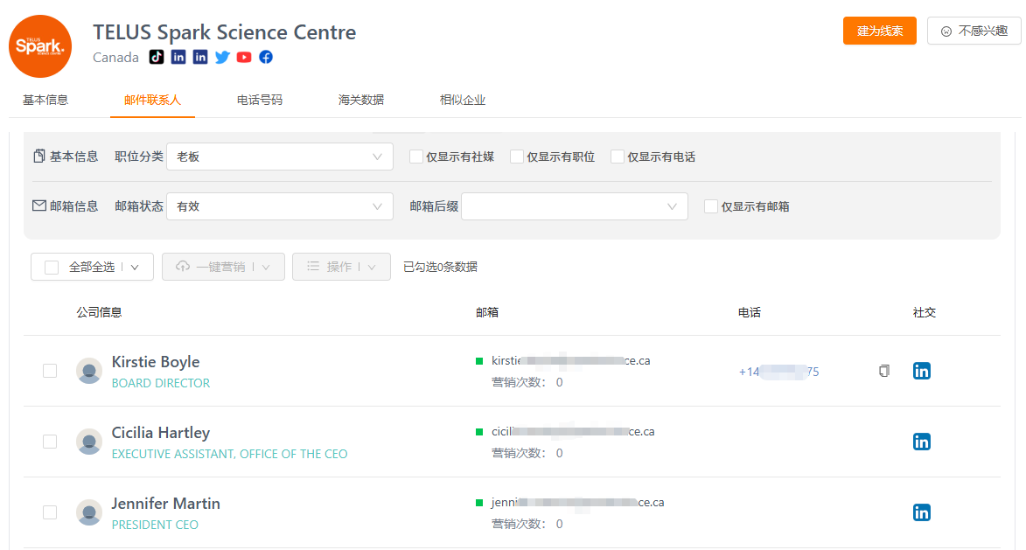This screenshot has height=550, width=1026.
Task: Click Cicilia Hartley's masked email address
Action: [573, 431]
